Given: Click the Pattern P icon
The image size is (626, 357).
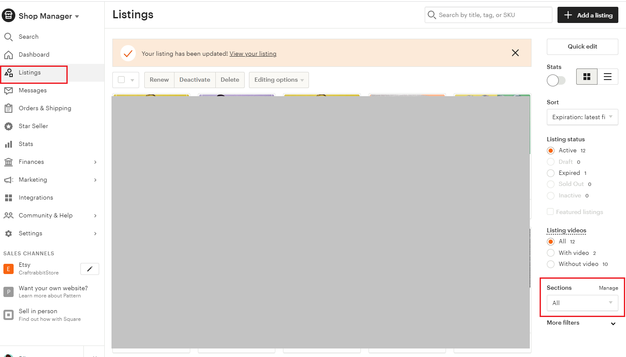Looking at the screenshot, I should coord(8,292).
